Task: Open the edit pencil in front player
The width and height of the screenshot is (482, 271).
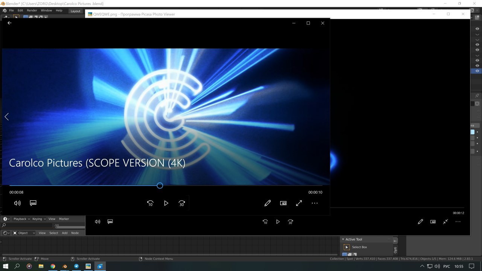Action: click(268, 203)
